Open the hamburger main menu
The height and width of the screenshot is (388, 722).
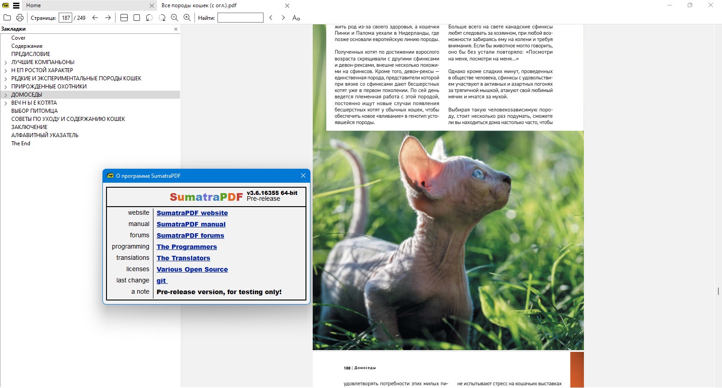click(16, 5)
